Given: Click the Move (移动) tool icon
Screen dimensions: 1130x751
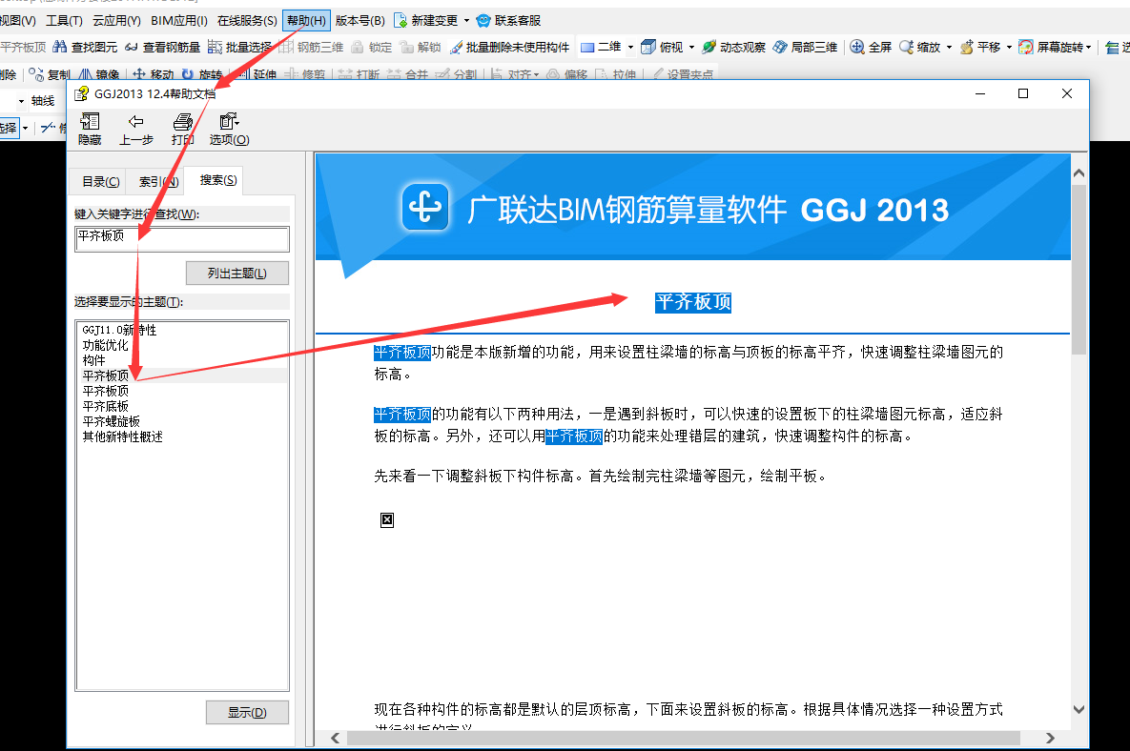Looking at the screenshot, I should tap(139, 73).
